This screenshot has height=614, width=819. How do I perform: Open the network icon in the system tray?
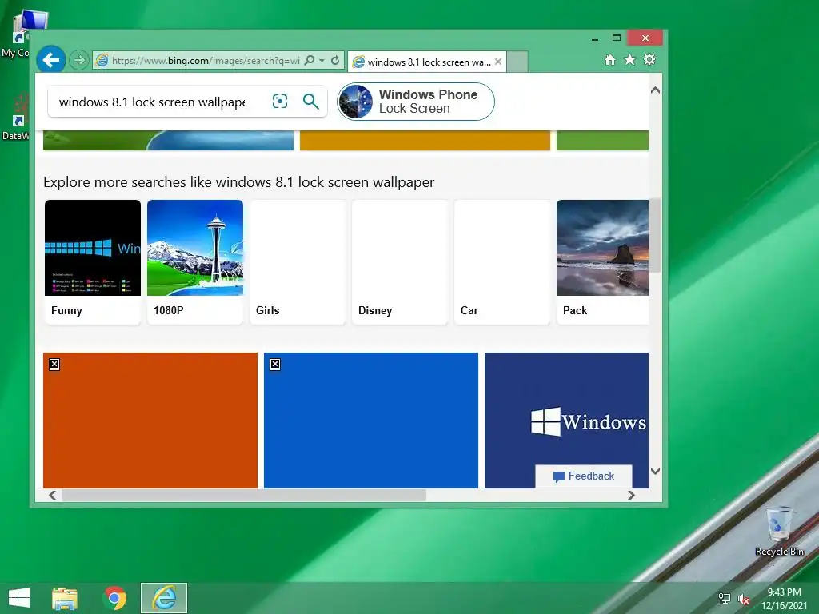point(725,599)
